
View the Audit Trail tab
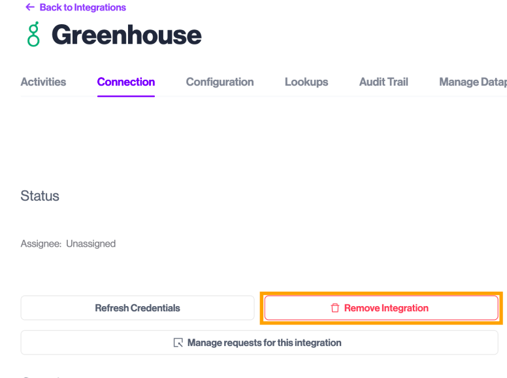point(384,82)
